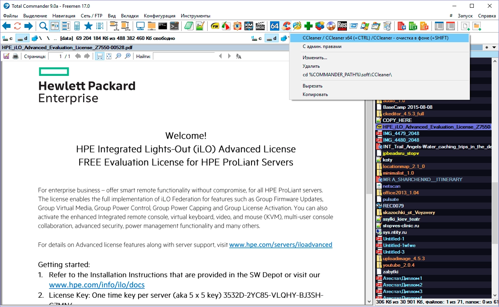
Task: Open the right panel dropdown arrow
Action: pyautogui.click(x=494, y=47)
